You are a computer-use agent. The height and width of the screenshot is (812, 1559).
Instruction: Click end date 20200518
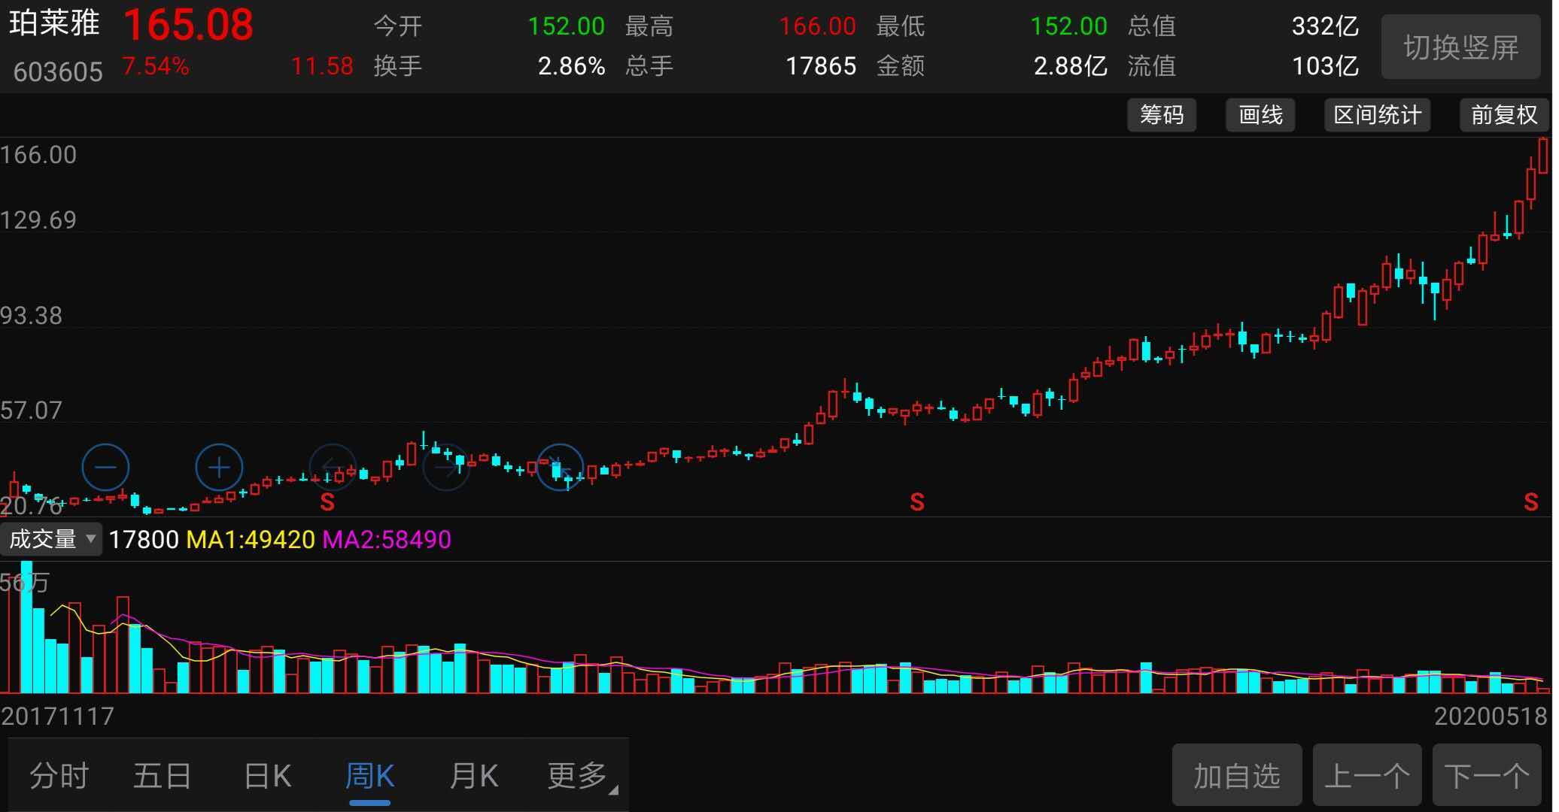point(1491,716)
